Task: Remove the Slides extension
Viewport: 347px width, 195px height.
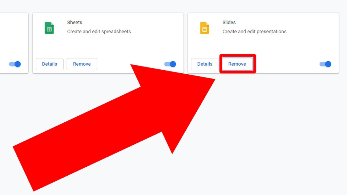Action: 237,64
